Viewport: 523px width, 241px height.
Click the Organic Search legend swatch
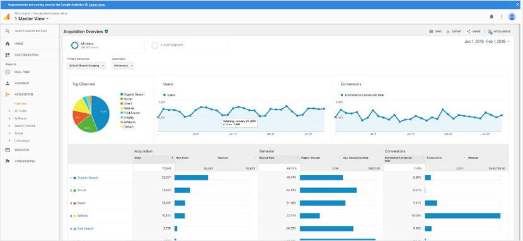pos(122,94)
